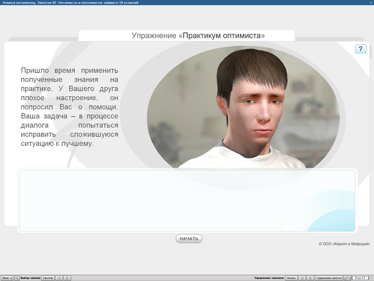Expand the Выбор занятия section
Viewport: 374px width, 281px height.
coord(30,277)
